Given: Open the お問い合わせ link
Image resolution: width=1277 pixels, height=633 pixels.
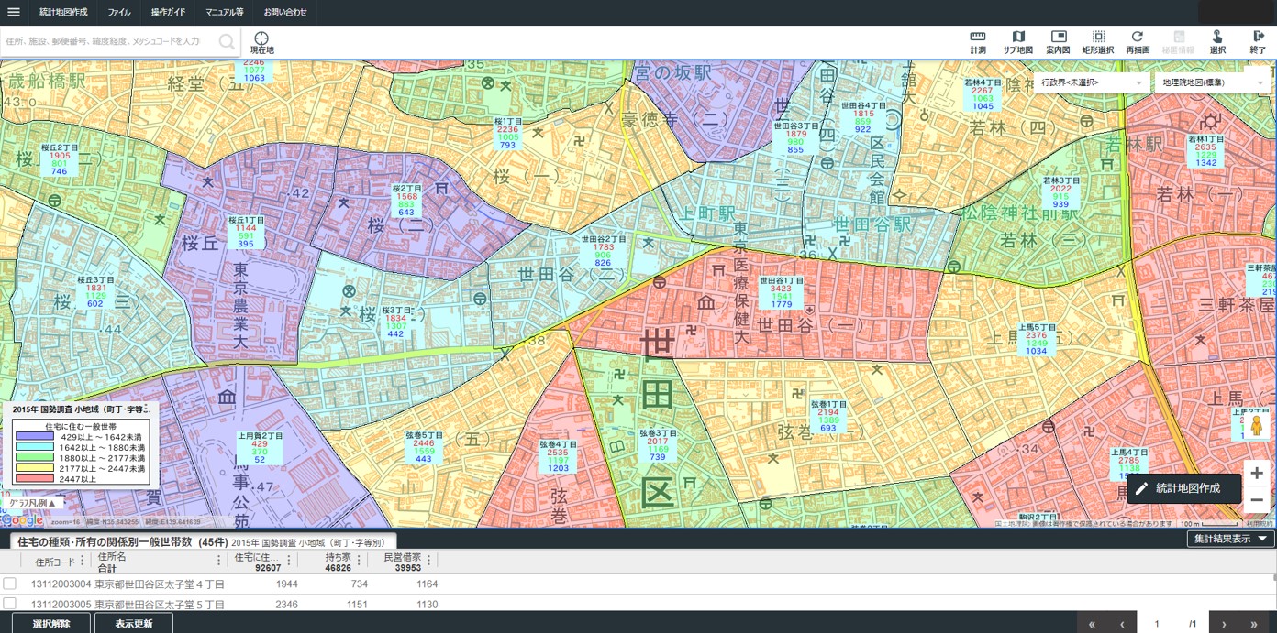Looking at the screenshot, I should coord(285,13).
